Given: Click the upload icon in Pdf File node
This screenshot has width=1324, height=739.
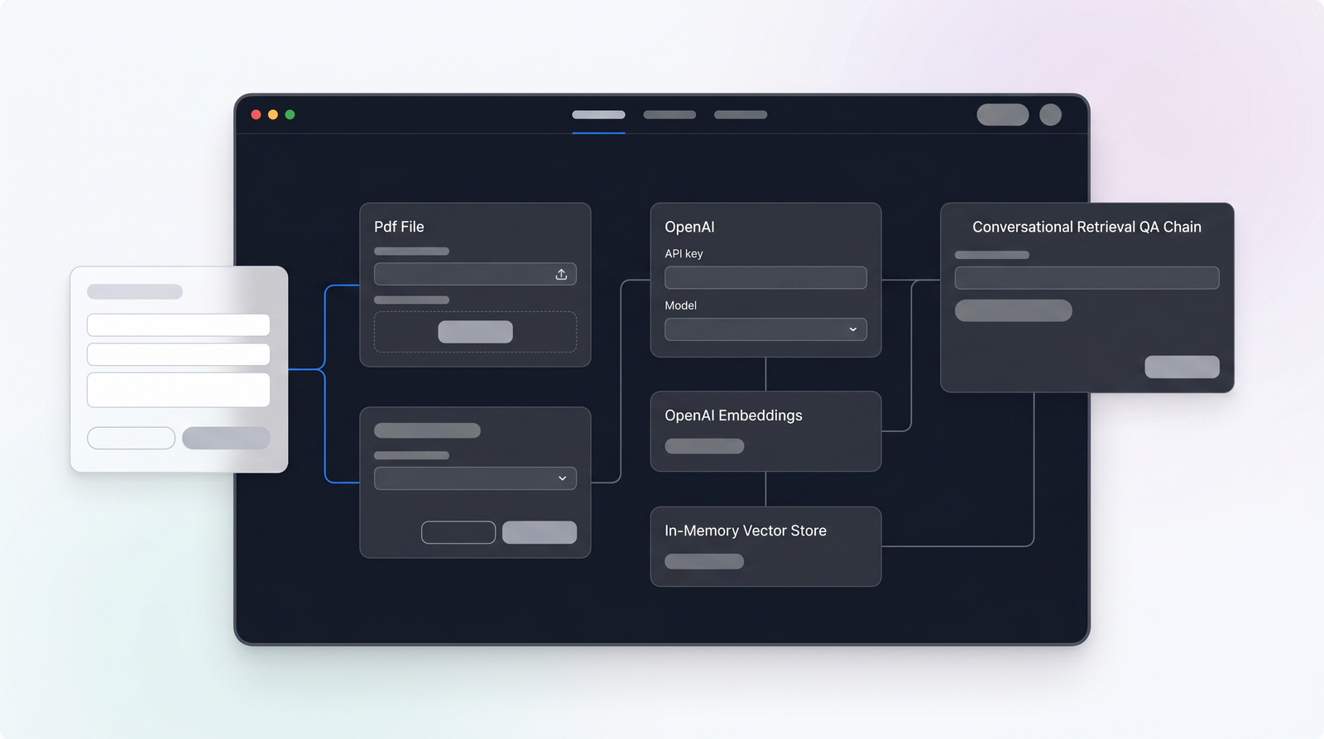Looking at the screenshot, I should click(561, 274).
